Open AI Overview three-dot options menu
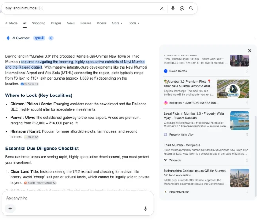264x220 pixels. 255,38
